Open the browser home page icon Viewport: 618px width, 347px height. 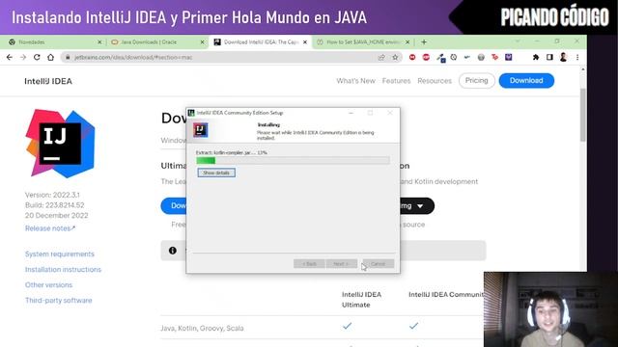click(x=50, y=58)
